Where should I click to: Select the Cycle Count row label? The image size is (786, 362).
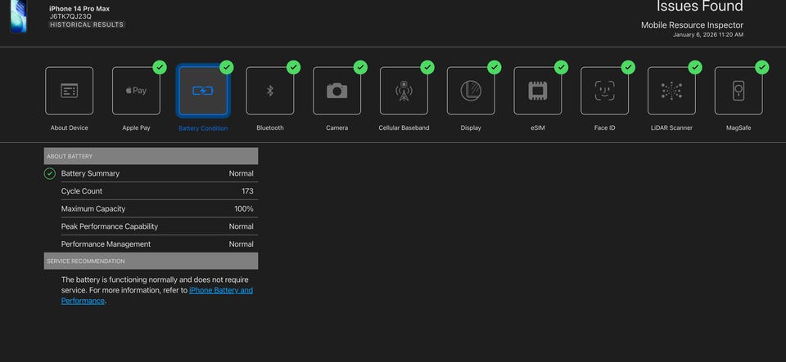tap(82, 191)
